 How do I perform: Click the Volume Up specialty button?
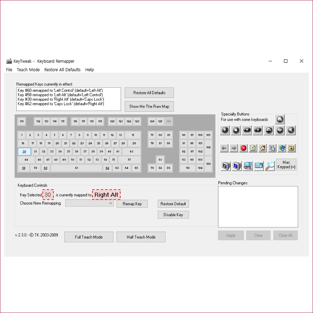tap(269, 130)
